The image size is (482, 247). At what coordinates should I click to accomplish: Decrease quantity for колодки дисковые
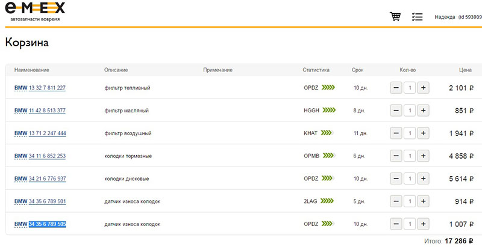point(396,178)
